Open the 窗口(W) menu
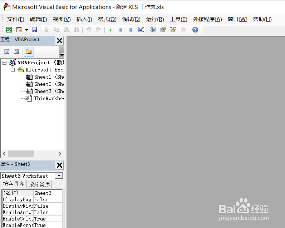The height and width of the screenshot is (228, 285). tap(237, 19)
